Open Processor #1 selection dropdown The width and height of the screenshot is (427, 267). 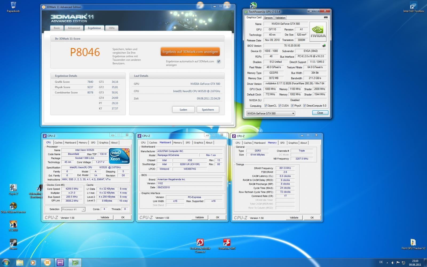[x=73, y=209]
